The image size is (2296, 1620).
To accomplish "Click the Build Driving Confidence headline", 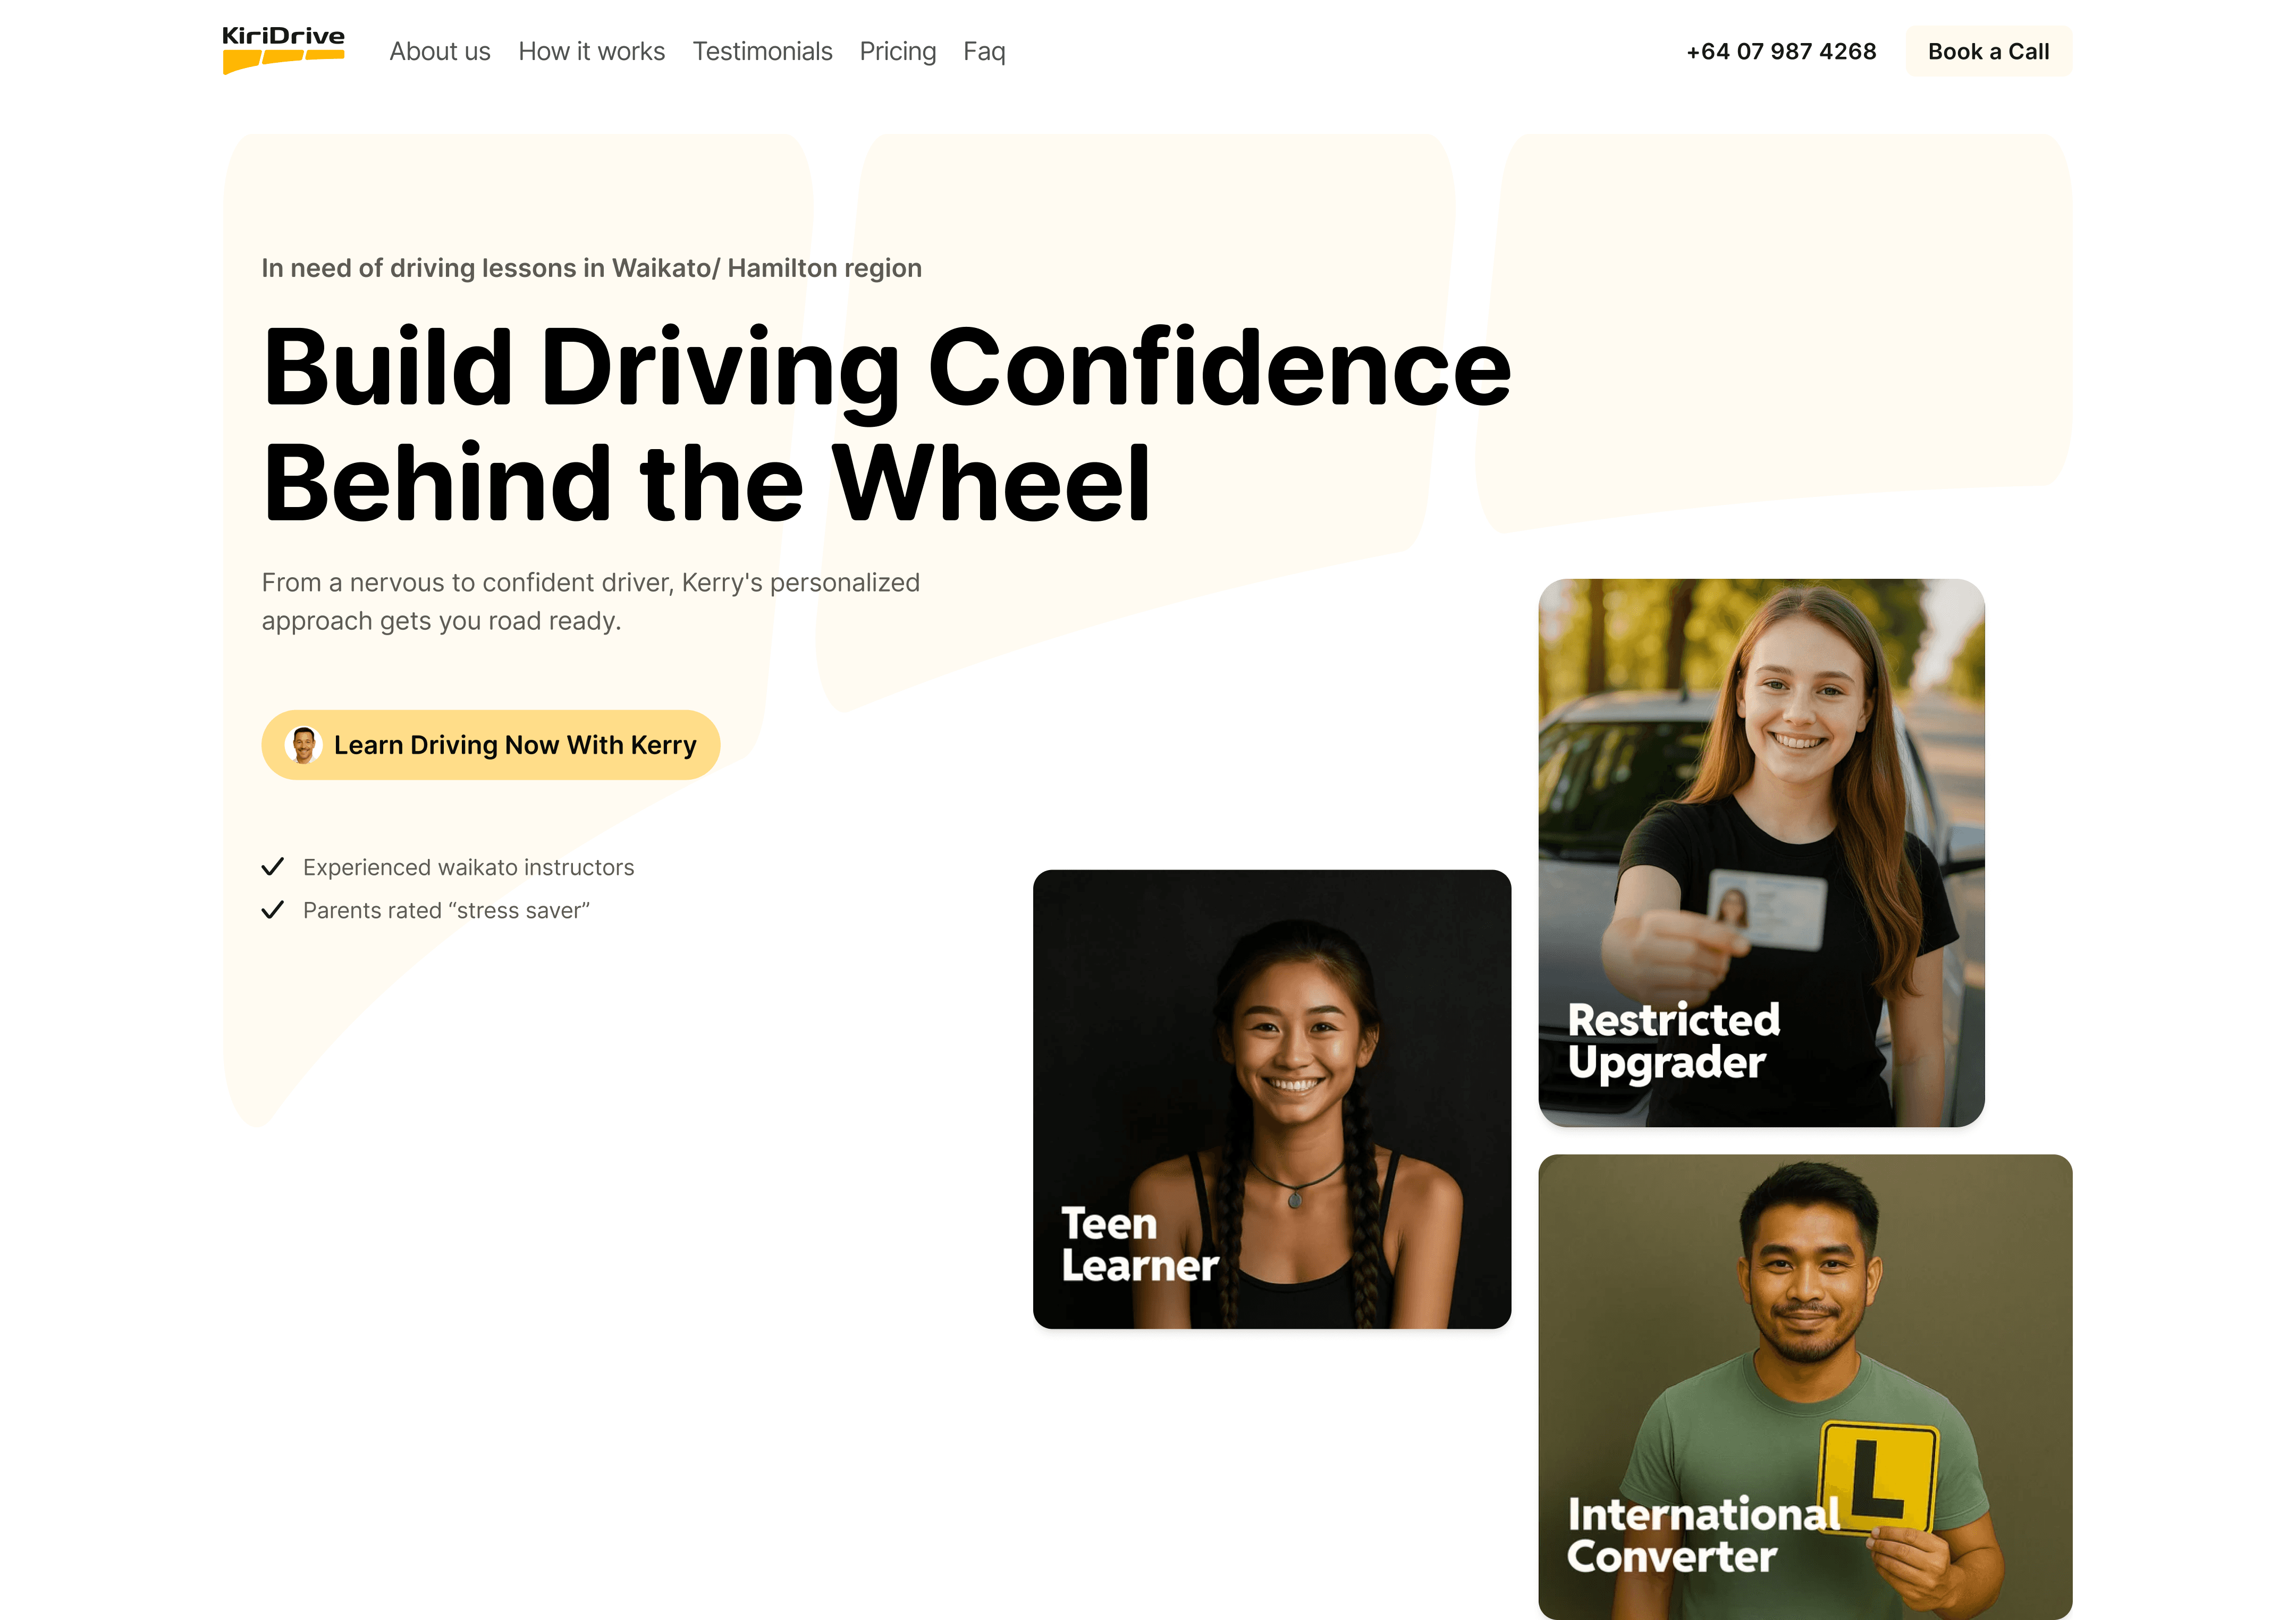I will (x=886, y=425).
